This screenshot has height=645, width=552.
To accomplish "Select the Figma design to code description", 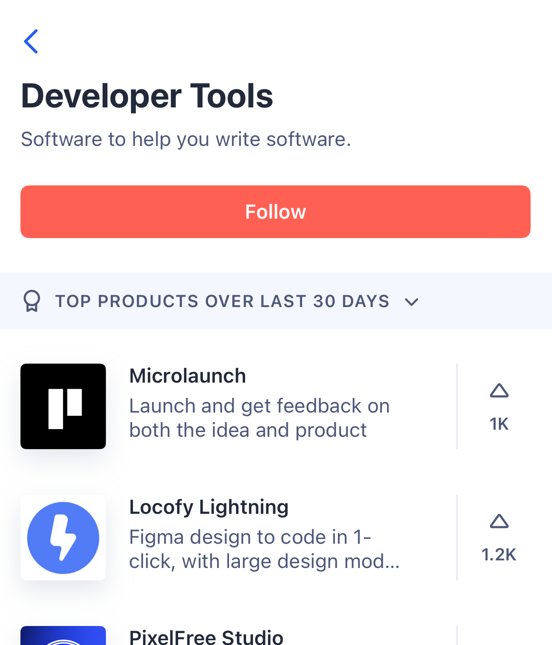I will tap(264, 549).
